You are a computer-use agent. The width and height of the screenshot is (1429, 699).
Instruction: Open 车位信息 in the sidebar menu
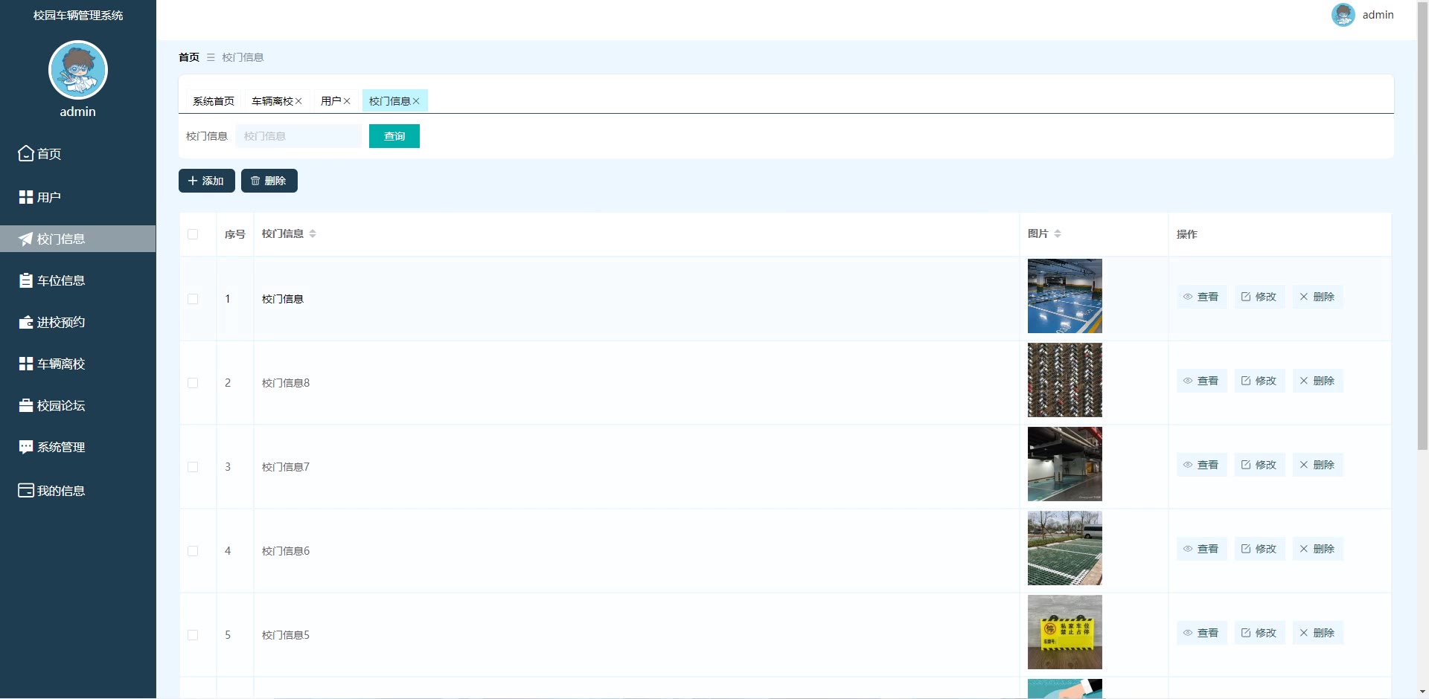78,280
